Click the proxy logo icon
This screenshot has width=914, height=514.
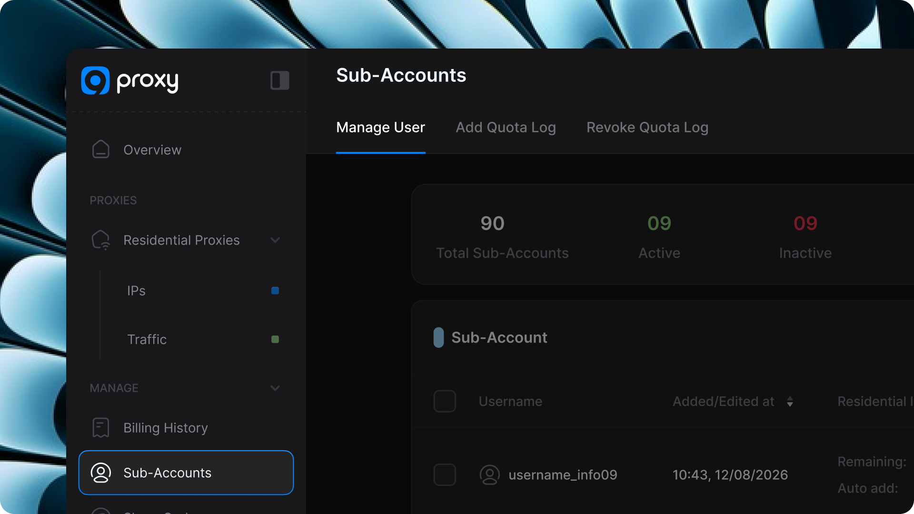click(x=95, y=80)
